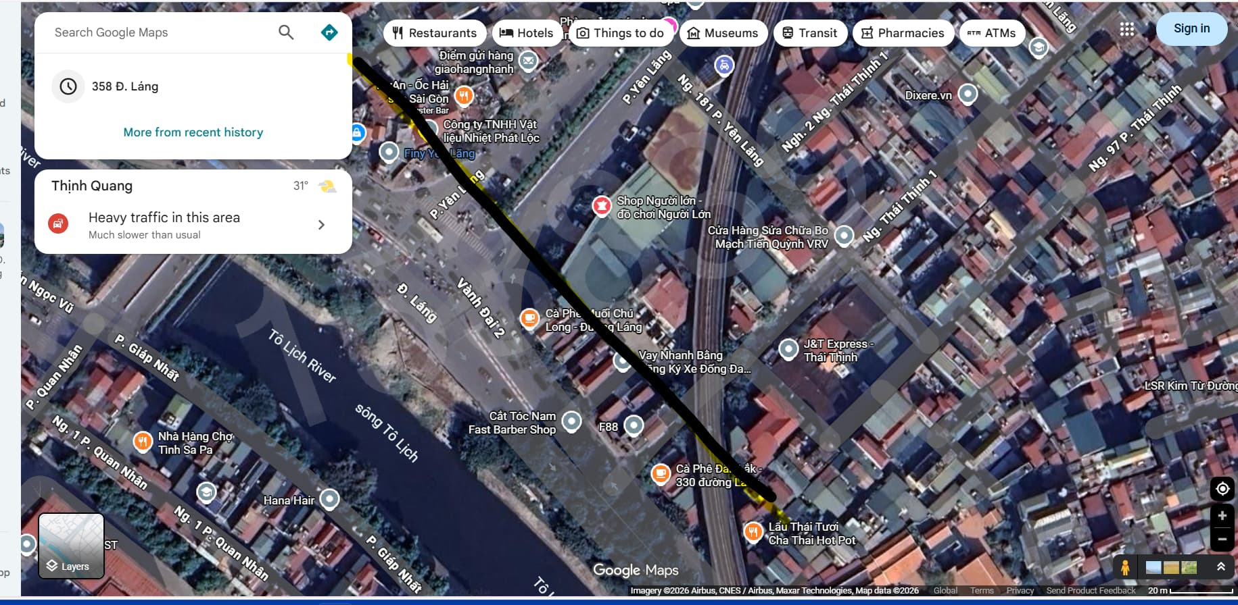Click the weather icon next to 31°

coord(327,186)
